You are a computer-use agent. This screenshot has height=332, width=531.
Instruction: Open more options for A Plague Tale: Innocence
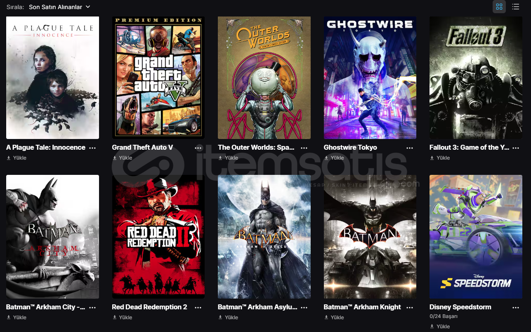point(92,148)
